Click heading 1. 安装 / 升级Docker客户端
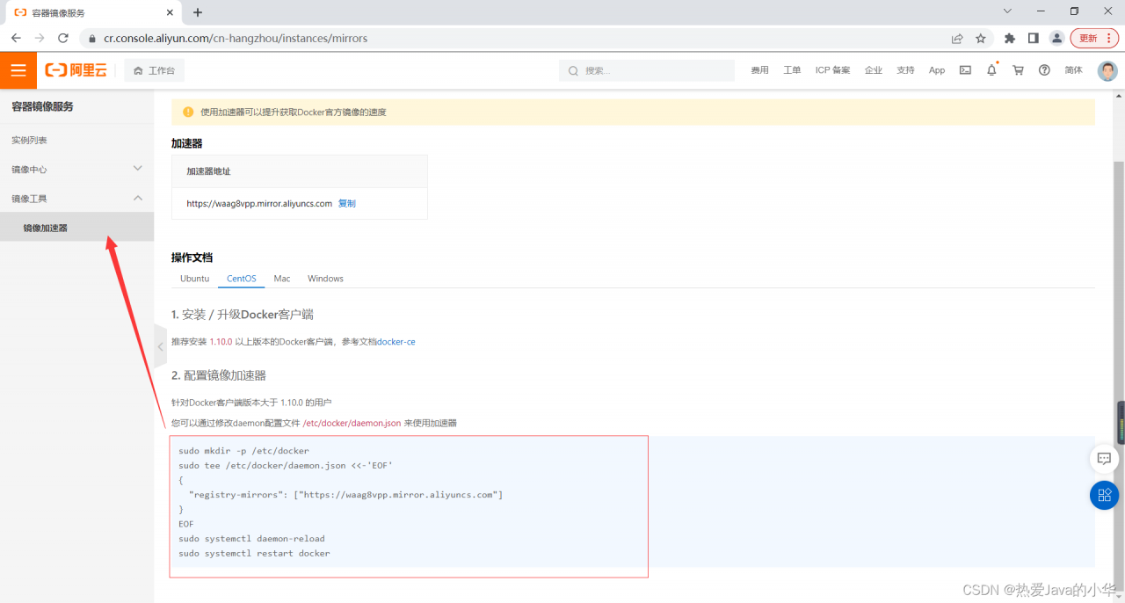Viewport: 1125px width, 603px height. pos(243,314)
